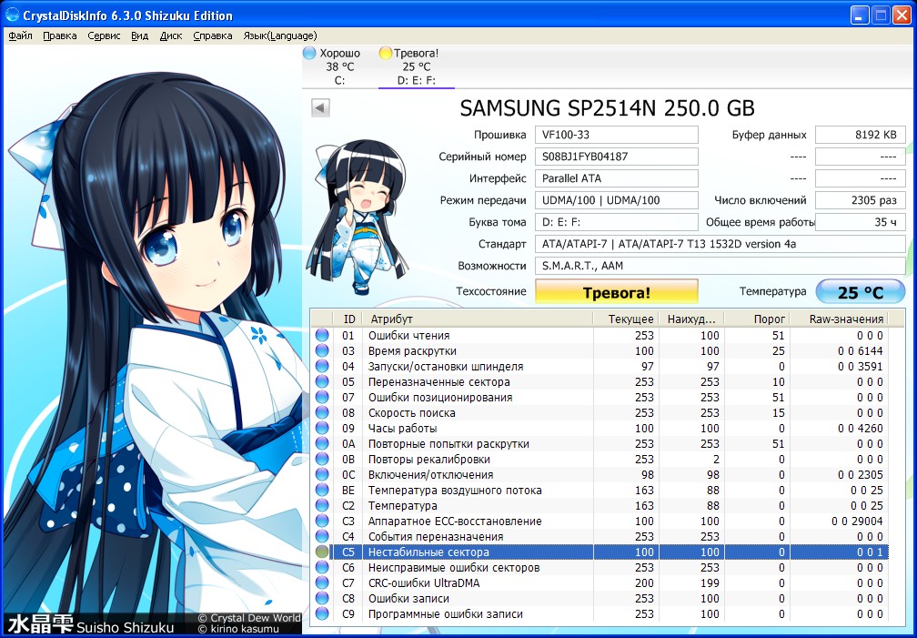
Task: Open the Файл menu
Action: [20, 35]
